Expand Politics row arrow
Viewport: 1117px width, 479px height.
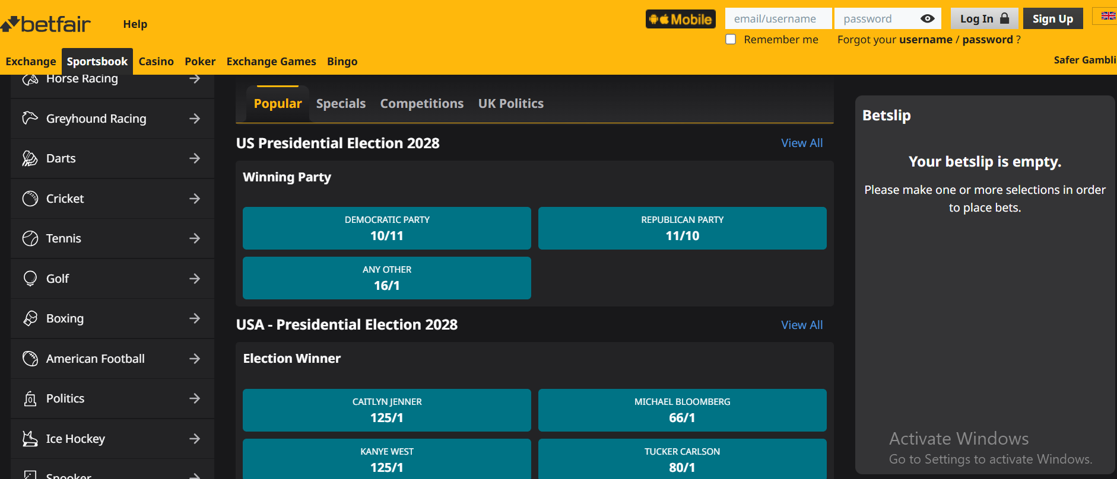point(195,398)
